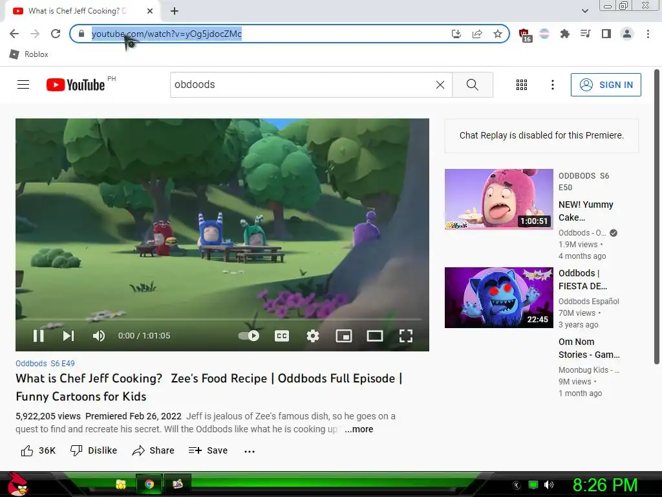This screenshot has width=662, height=497.
Task: Click taskbar speaker volume icon
Action: click(x=549, y=485)
